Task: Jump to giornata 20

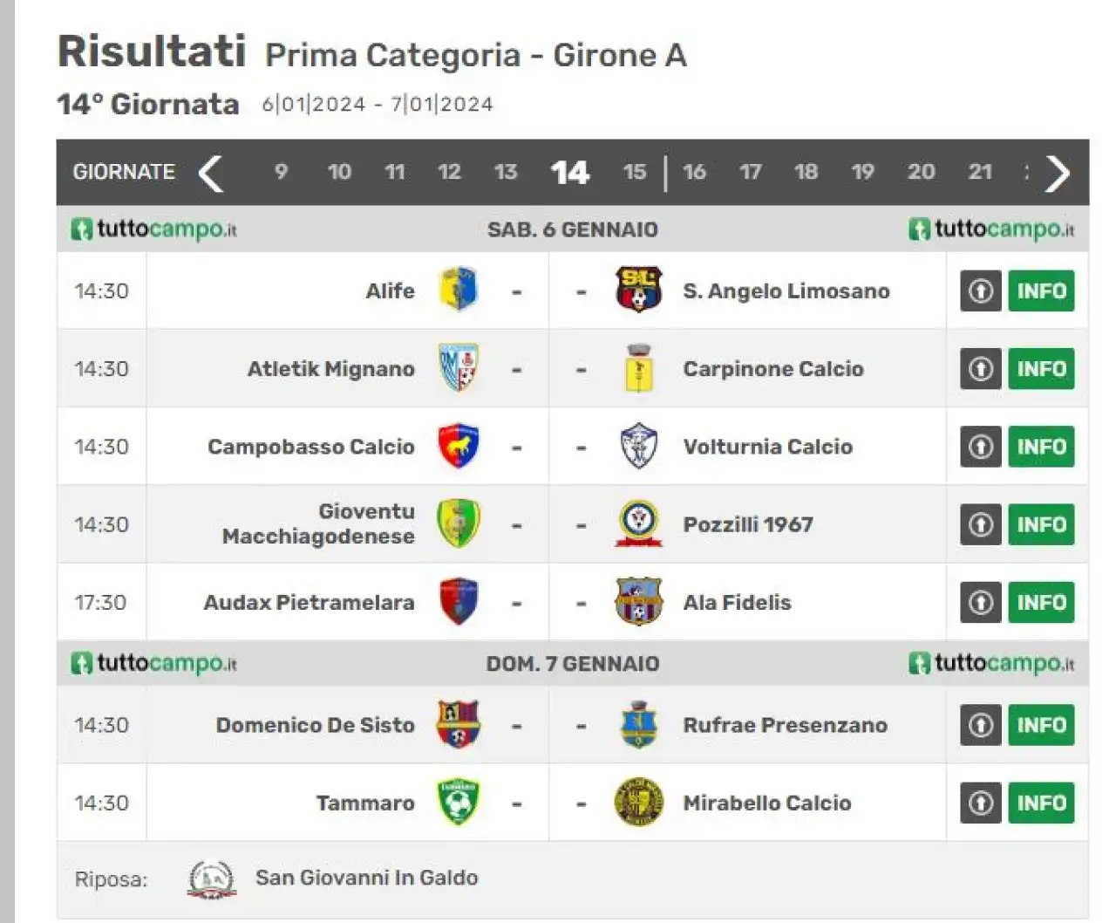Action: [921, 172]
